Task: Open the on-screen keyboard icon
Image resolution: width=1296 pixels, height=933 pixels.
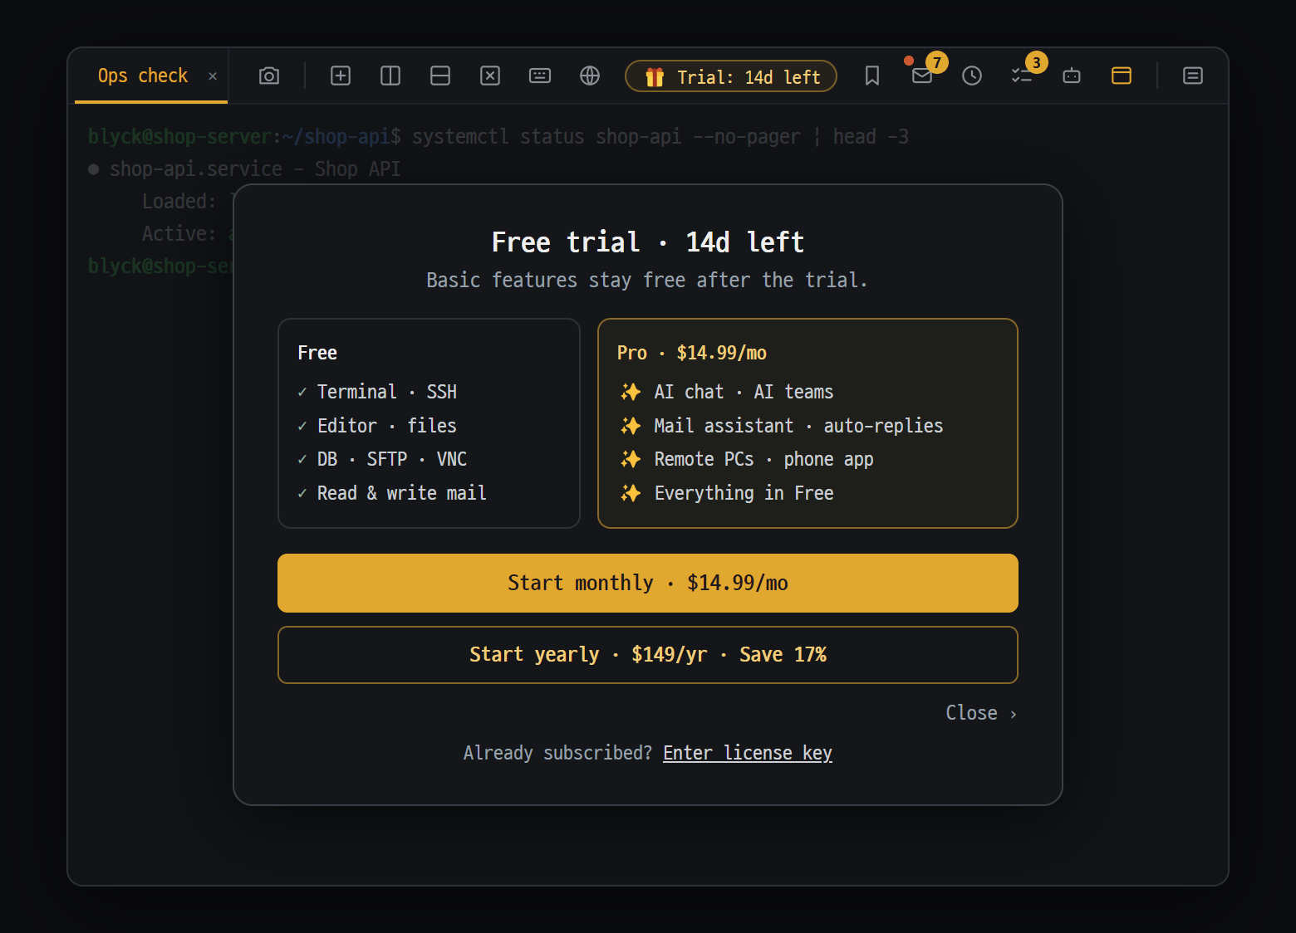Action: point(540,76)
